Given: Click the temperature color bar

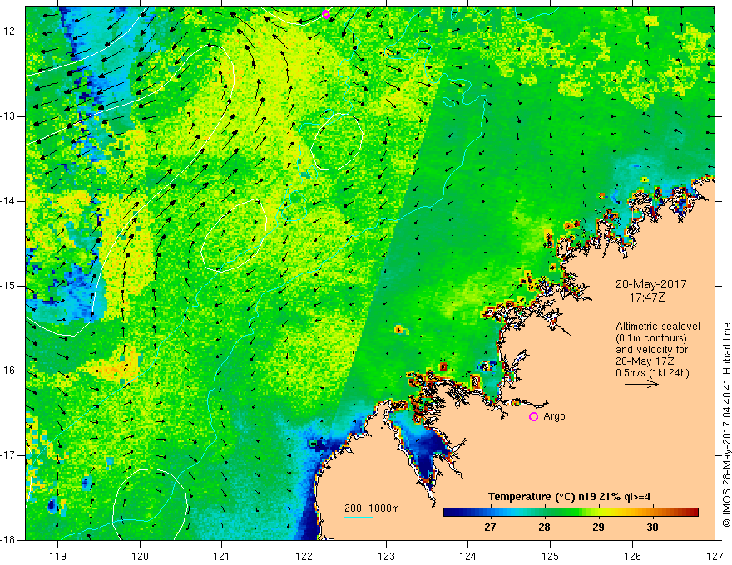Looking at the screenshot, I should [x=571, y=513].
